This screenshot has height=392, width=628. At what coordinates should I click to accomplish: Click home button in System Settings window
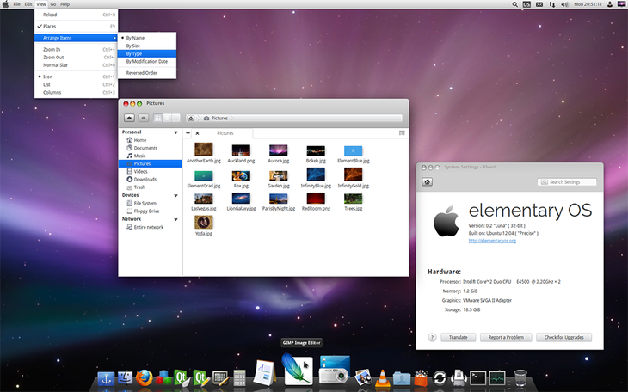(x=427, y=181)
